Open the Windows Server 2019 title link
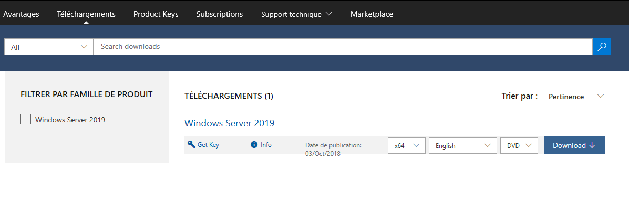Image resolution: width=629 pixels, height=211 pixels. pos(229,123)
